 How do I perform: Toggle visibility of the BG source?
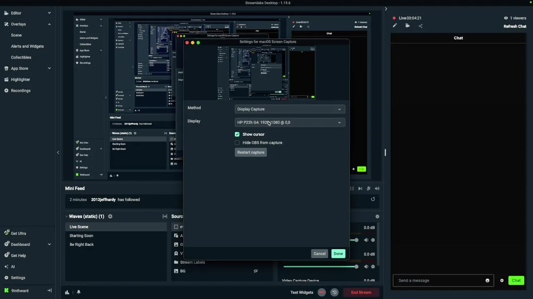[256, 271]
